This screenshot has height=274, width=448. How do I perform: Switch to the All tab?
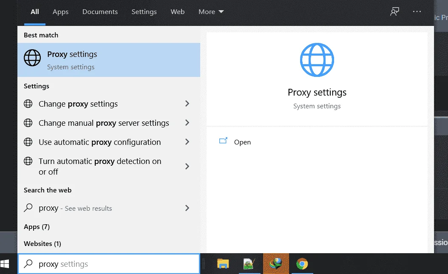pos(35,12)
